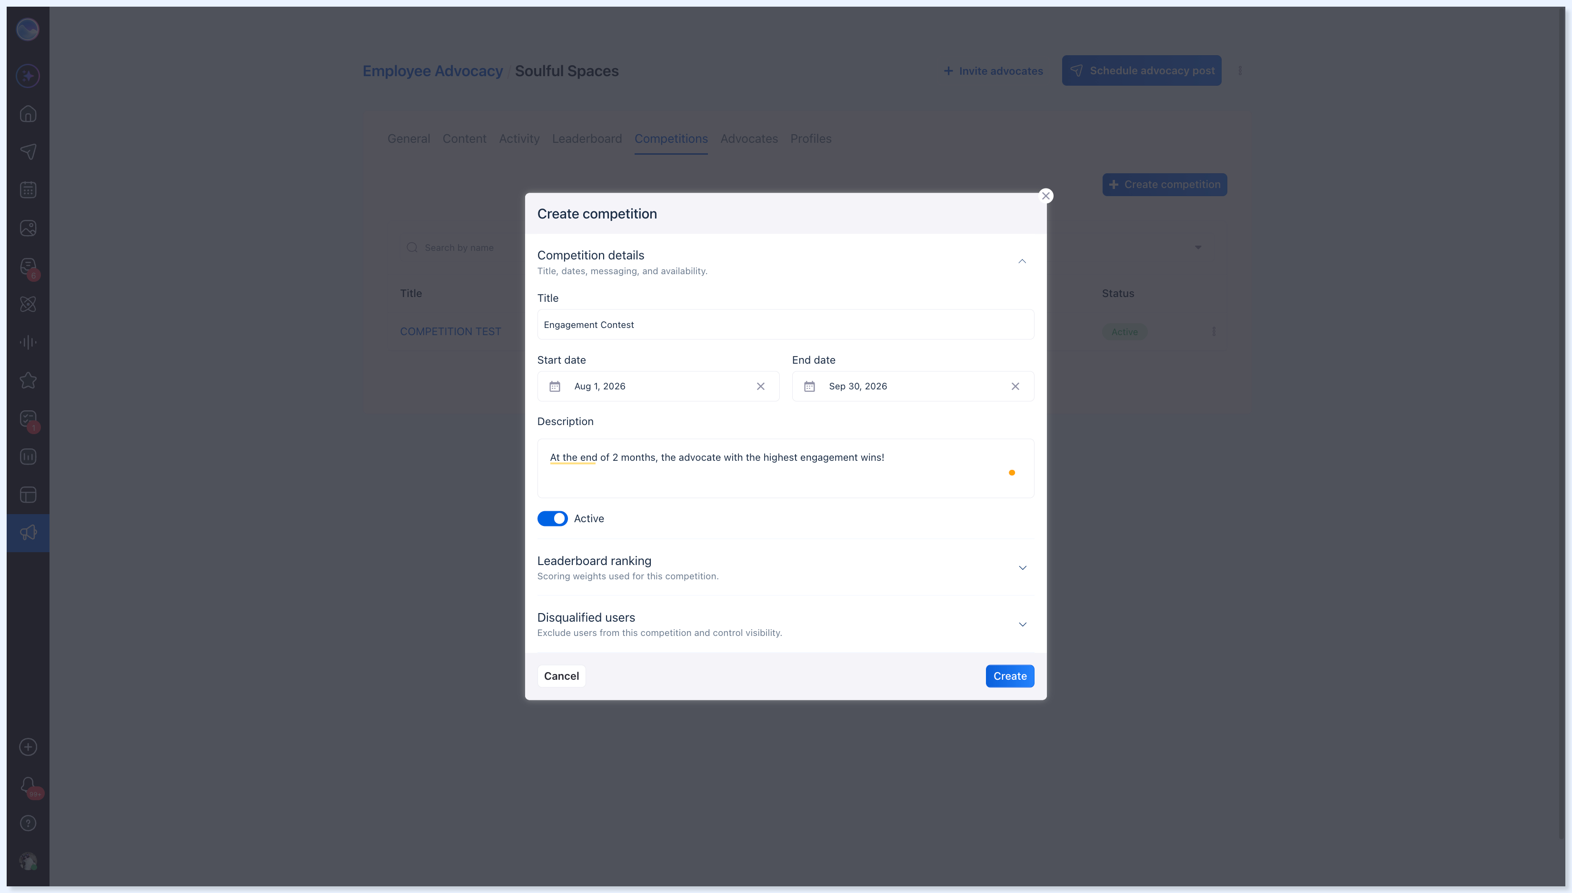The image size is (1572, 893).
Task: Open the tasks icon with badge 1
Action: coord(28,419)
